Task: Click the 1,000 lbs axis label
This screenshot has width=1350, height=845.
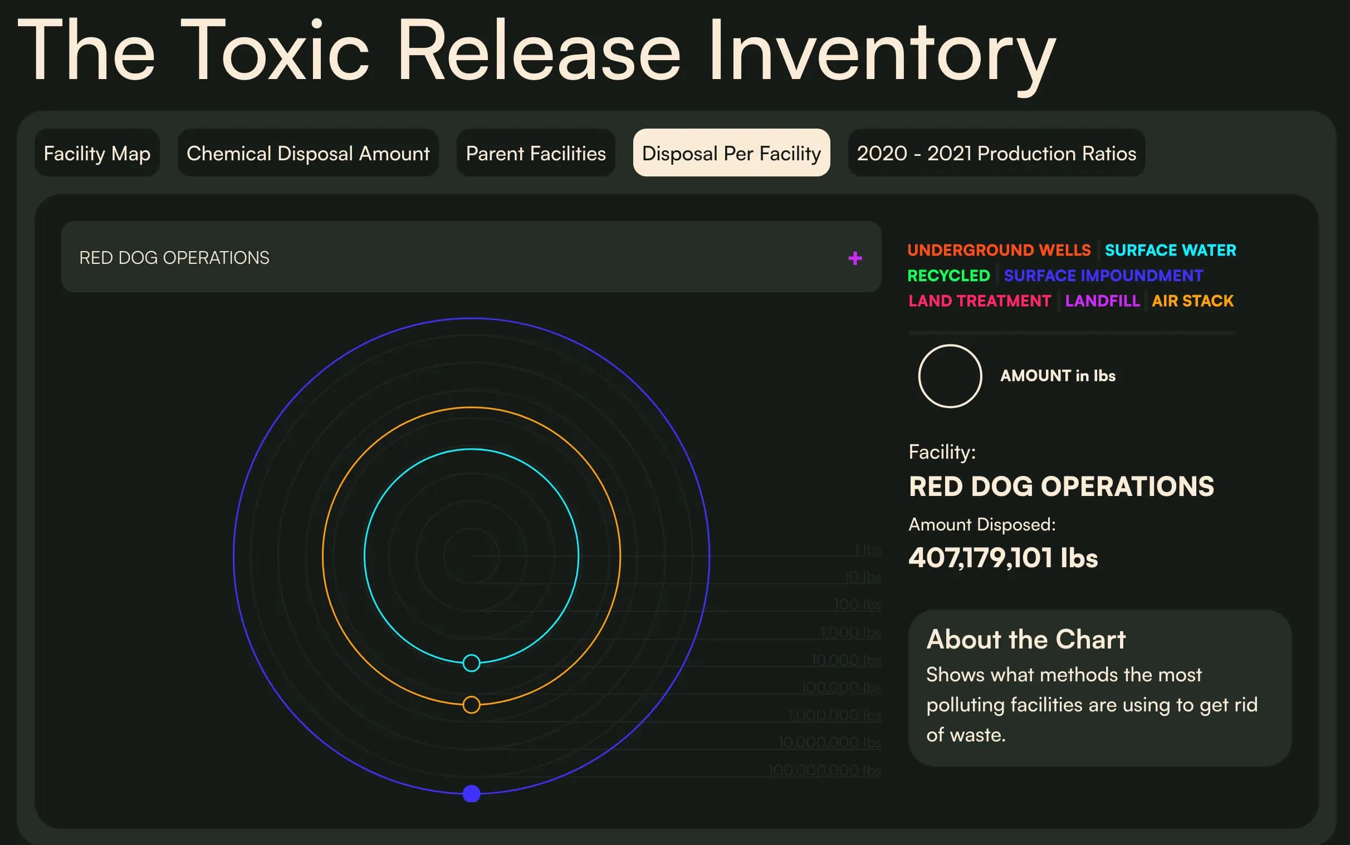Action: click(x=851, y=632)
